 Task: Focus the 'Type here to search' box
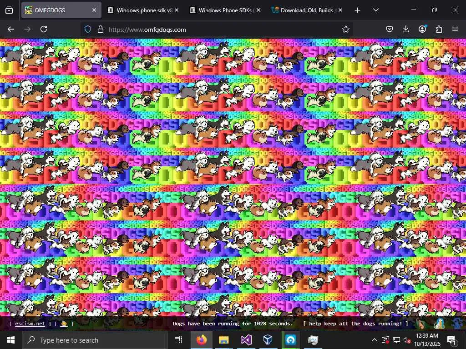[95, 340]
